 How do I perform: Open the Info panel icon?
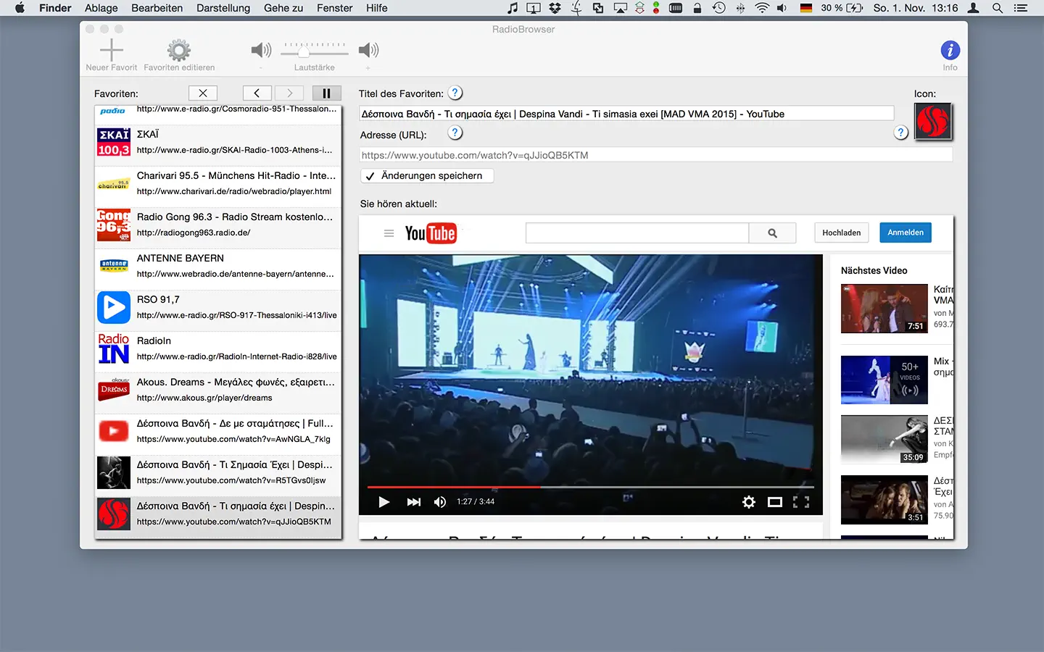[950, 50]
